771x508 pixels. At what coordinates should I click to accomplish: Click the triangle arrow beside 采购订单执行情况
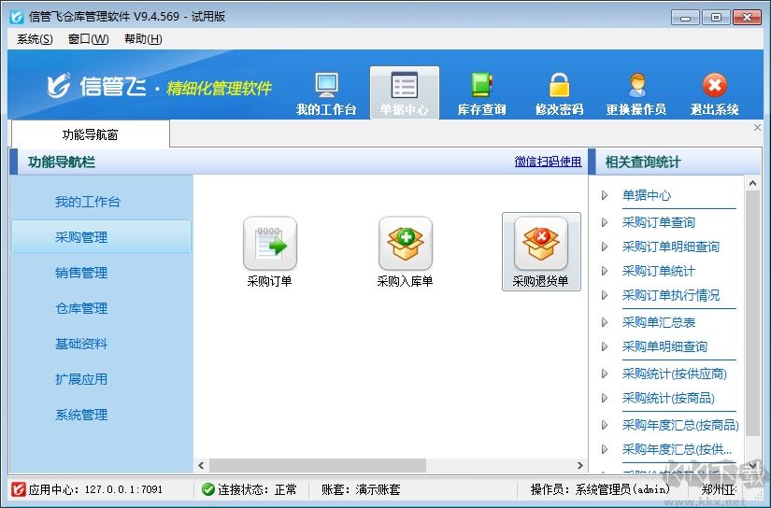pyautogui.click(x=605, y=295)
